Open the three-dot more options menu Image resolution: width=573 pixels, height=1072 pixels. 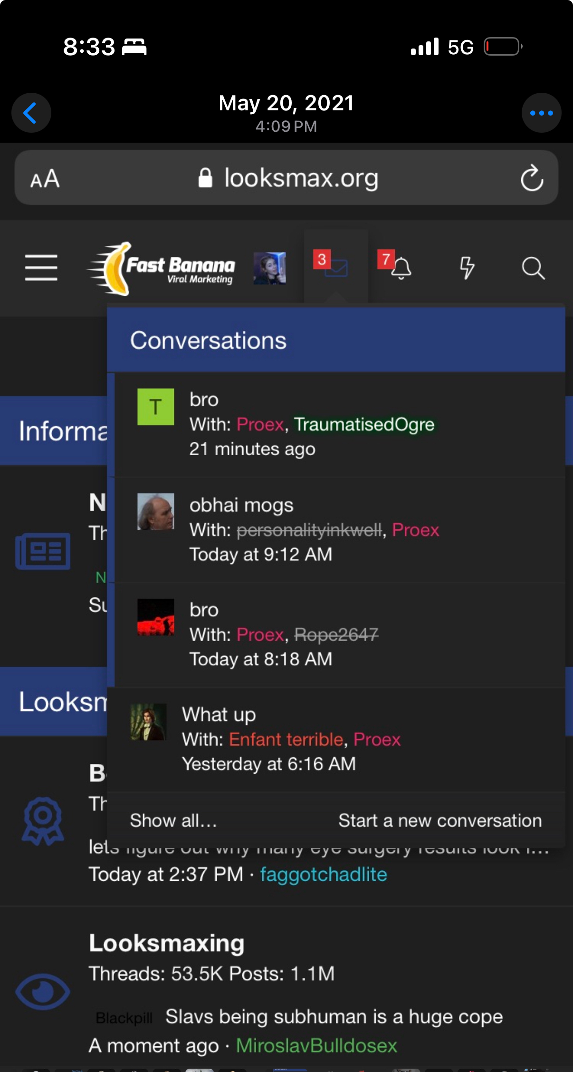[541, 113]
